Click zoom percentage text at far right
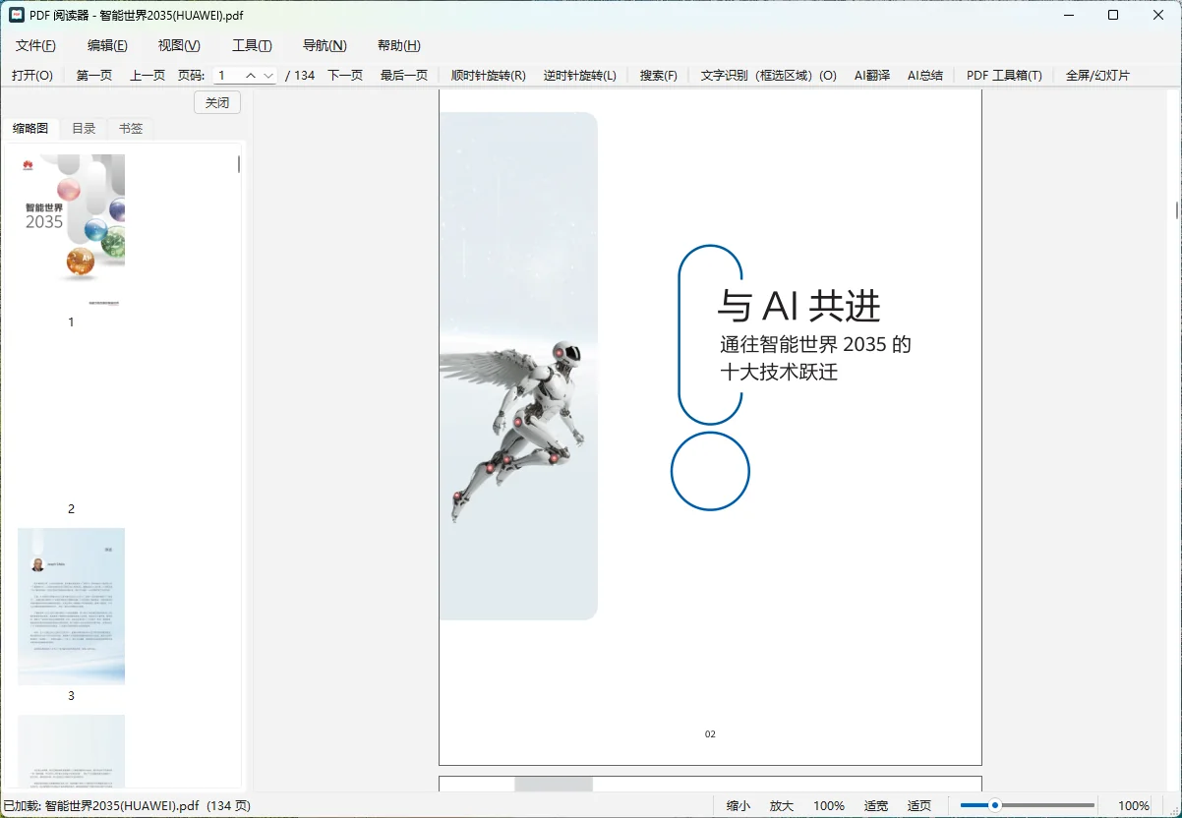The image size is (1182, 818). 1134,805
